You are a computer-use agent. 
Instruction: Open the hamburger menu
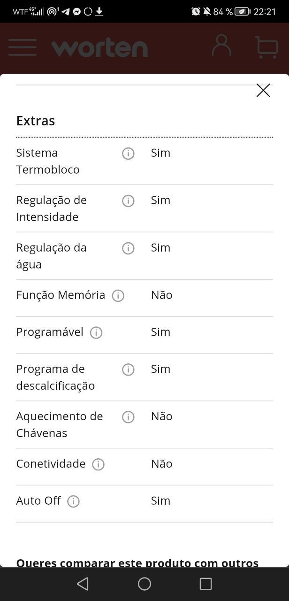point(23,47)
